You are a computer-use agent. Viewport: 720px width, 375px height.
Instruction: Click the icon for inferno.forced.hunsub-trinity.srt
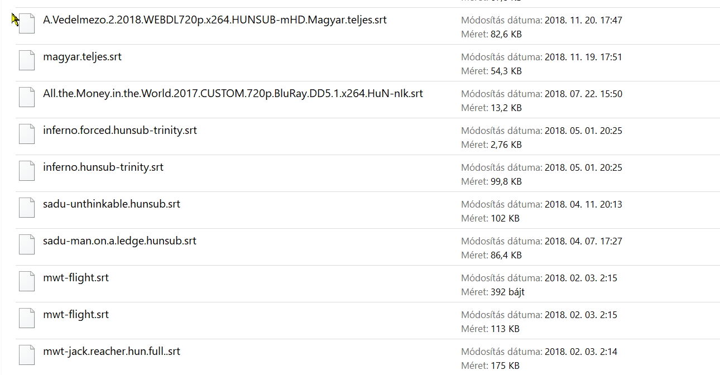point(27,134)
